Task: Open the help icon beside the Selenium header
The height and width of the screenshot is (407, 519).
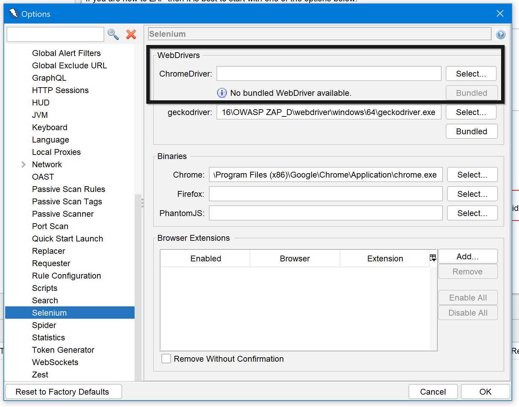Action: click(x=501, y=34)
